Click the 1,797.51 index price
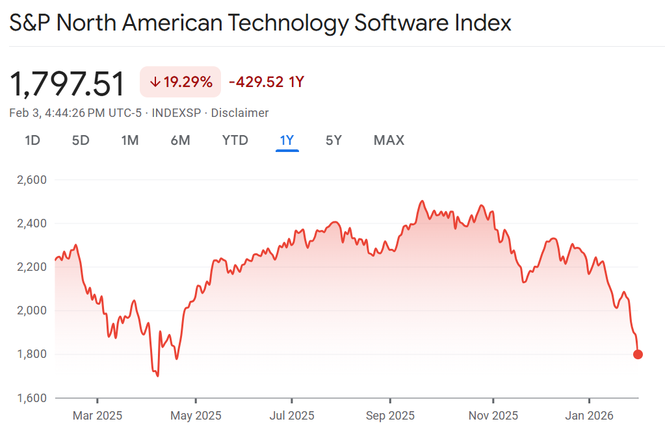The image size is (665, 443). (x=67, y=84)
